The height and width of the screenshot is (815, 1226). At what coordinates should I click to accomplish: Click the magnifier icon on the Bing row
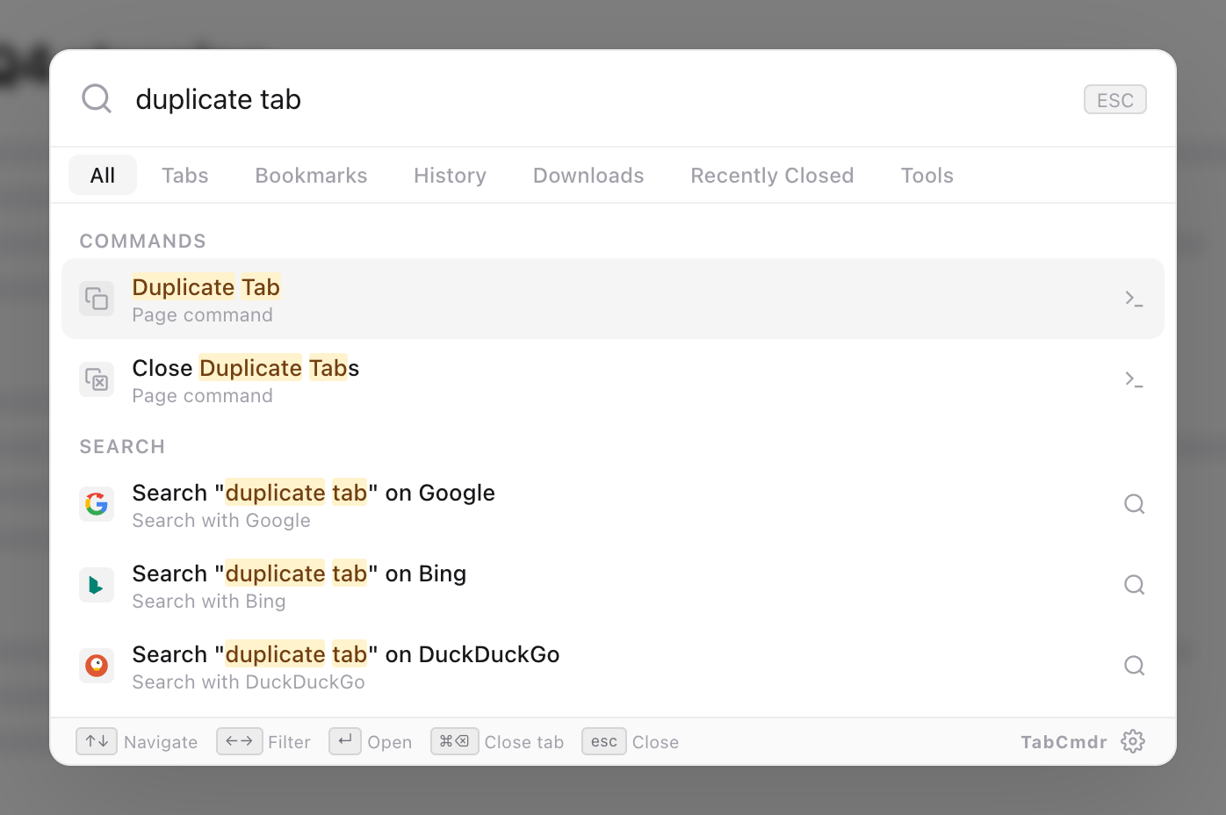[x=1134, y=585]
